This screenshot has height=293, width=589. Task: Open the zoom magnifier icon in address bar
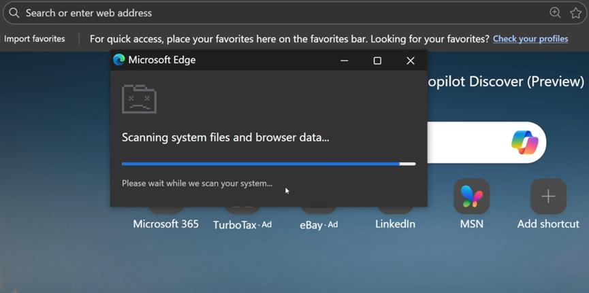555,13
